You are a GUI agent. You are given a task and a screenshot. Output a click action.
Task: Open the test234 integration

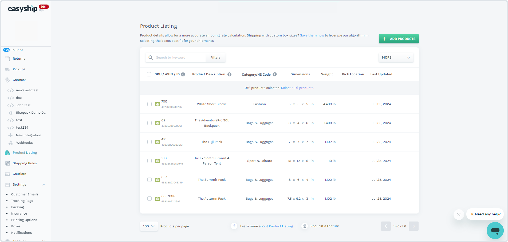point(22,128)
